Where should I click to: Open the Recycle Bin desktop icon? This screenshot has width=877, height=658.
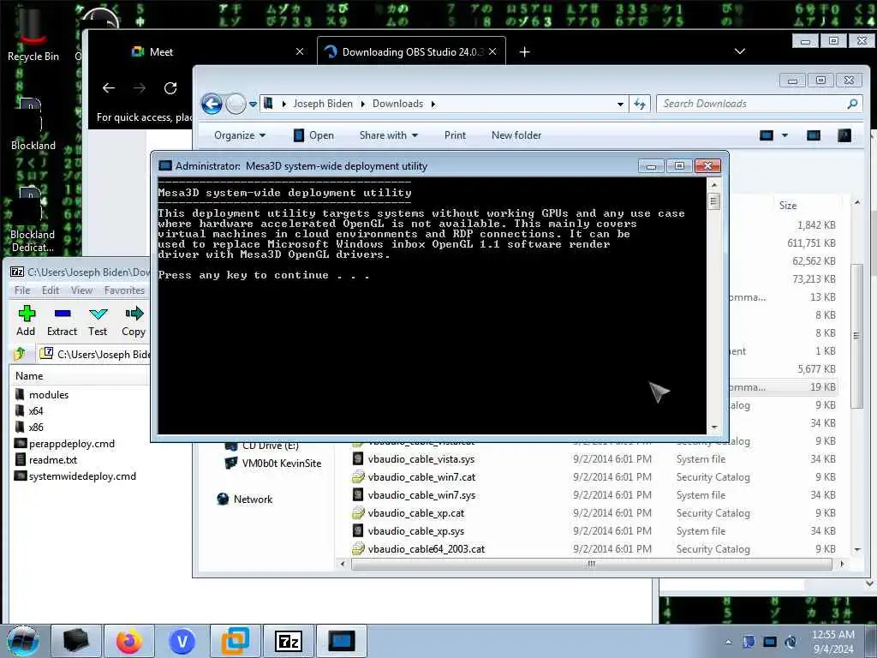pos(33,33)
